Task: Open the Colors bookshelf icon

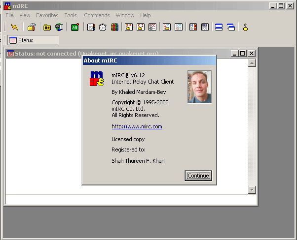Action: click(x=114, y=27)
